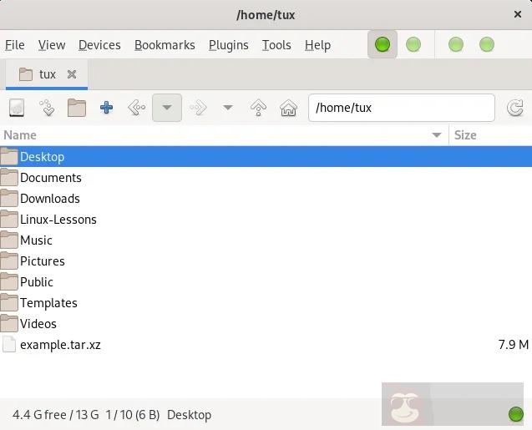Image resolution: width=532 pixels, height=430 pixels.
Task: Click the folder icon in the toolbar
Action: [77, 108]
